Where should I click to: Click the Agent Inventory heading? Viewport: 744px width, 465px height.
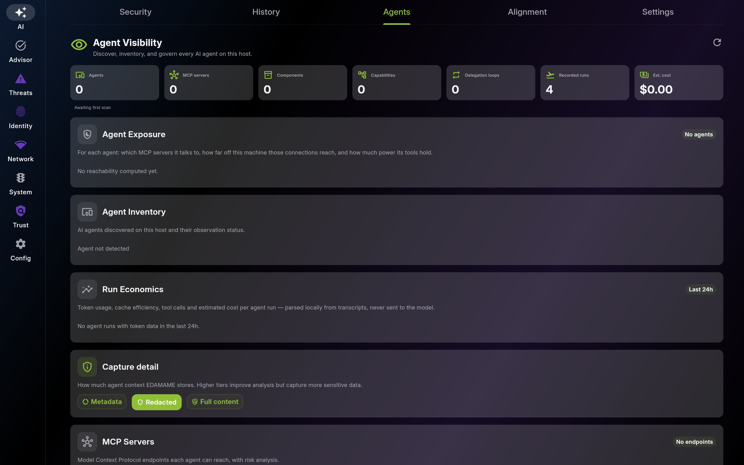pos(134,212)
